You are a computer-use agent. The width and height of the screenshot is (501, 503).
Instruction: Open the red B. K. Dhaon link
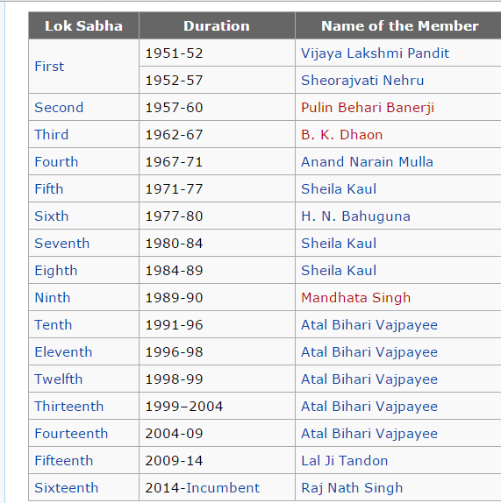click(x=341, y=134)
